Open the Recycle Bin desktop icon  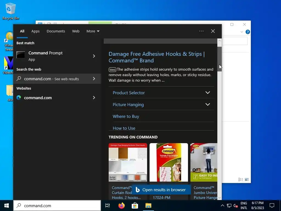click(x=11, y=11)
